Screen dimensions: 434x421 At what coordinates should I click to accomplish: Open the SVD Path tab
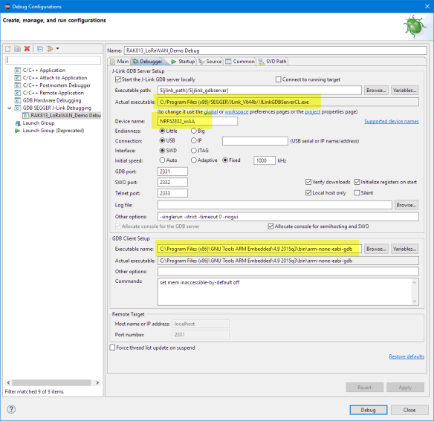coord(273,62)
